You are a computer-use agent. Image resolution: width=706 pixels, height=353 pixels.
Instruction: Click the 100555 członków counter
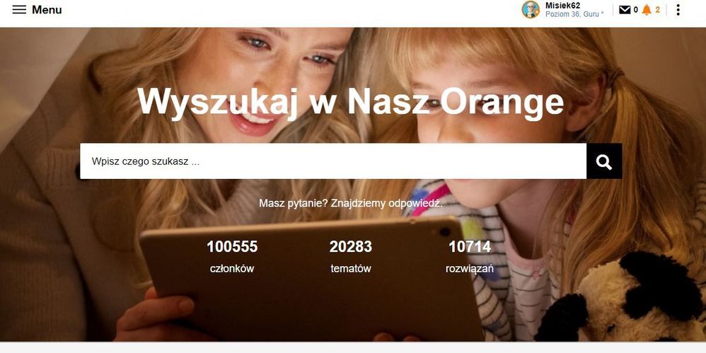coord(232,257)
